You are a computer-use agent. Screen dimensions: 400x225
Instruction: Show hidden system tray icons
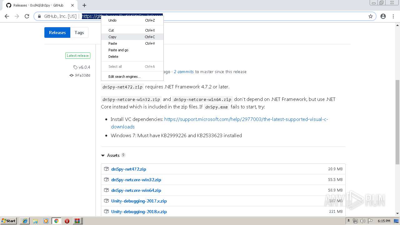tap(348, 221)
